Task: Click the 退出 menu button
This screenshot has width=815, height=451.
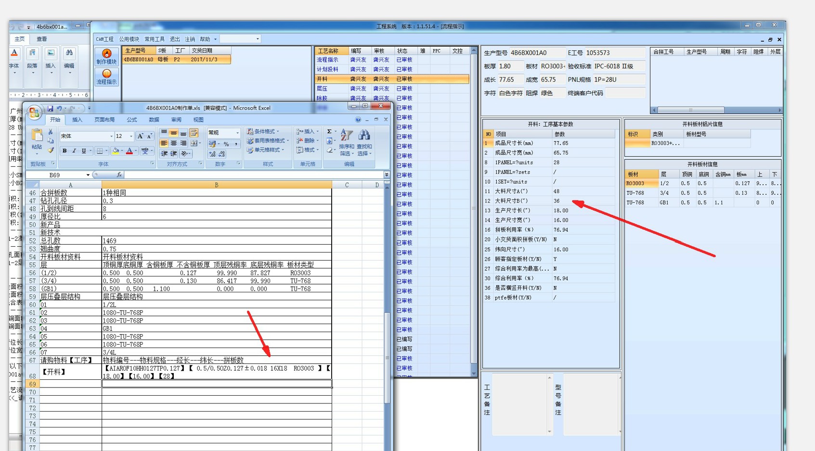Action: 175,39
